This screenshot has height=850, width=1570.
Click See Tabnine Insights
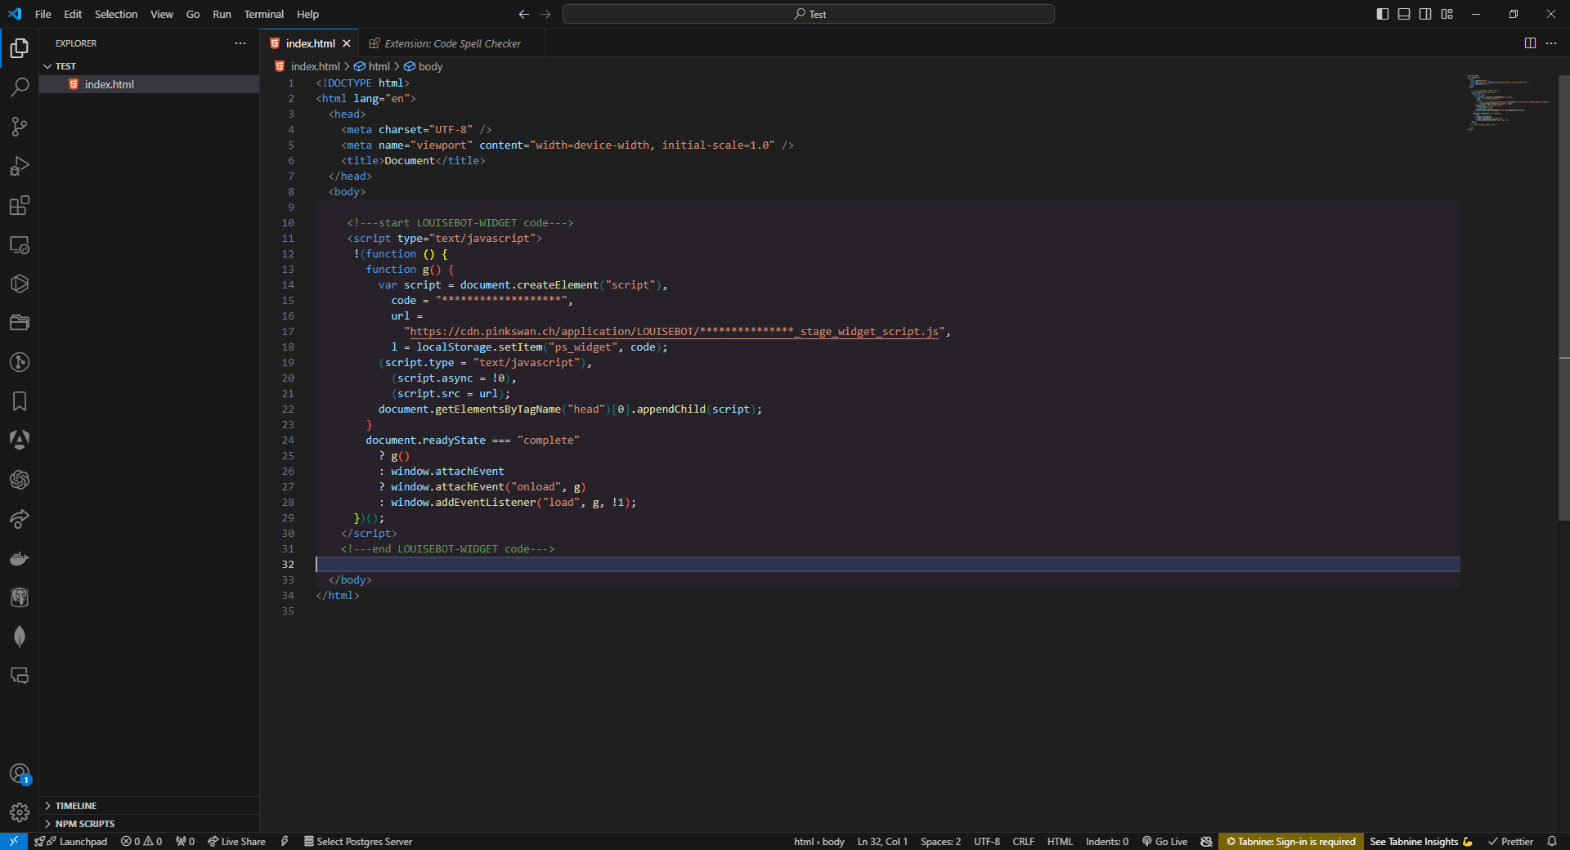pyautogui.click(x=1421, y=841)
